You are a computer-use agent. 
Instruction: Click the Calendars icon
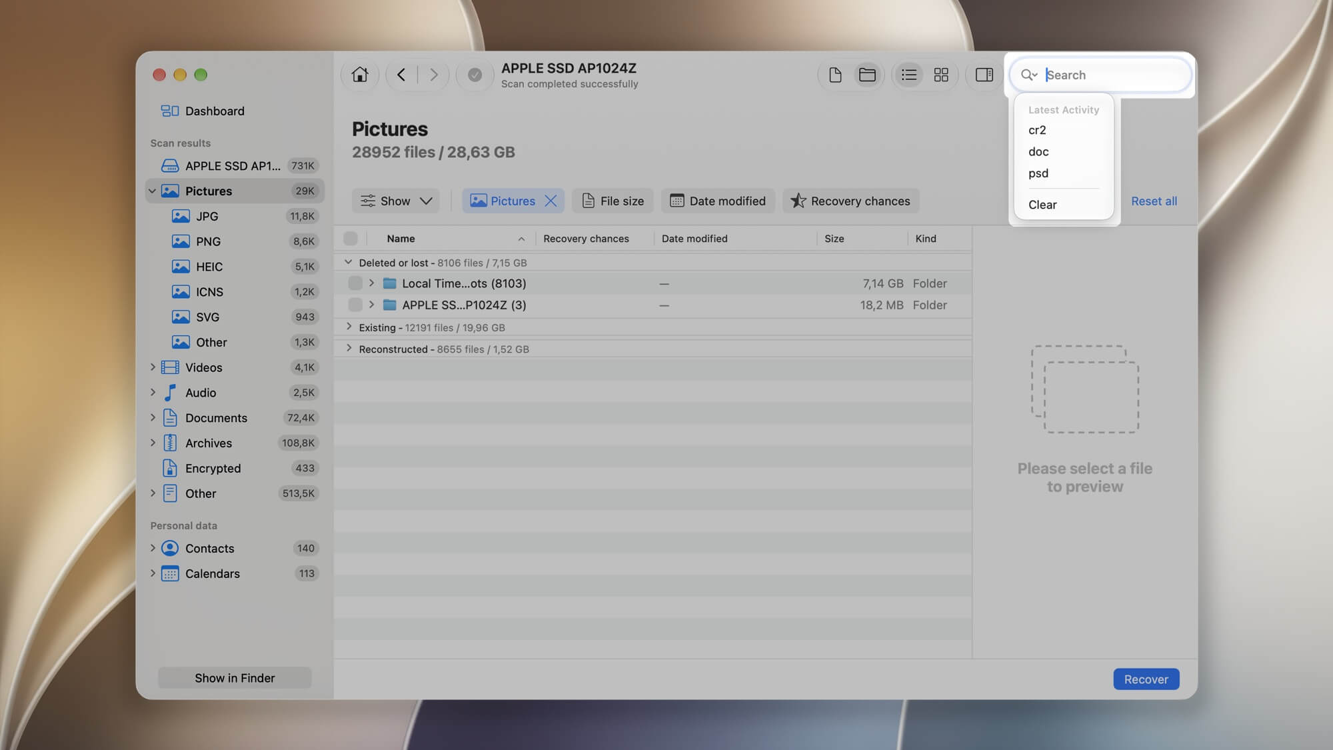(170, 573)
